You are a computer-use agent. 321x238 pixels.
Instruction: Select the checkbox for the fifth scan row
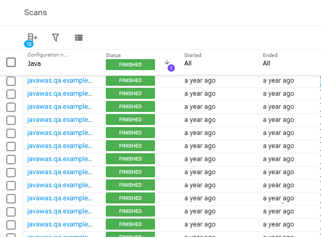click(11, 133)
